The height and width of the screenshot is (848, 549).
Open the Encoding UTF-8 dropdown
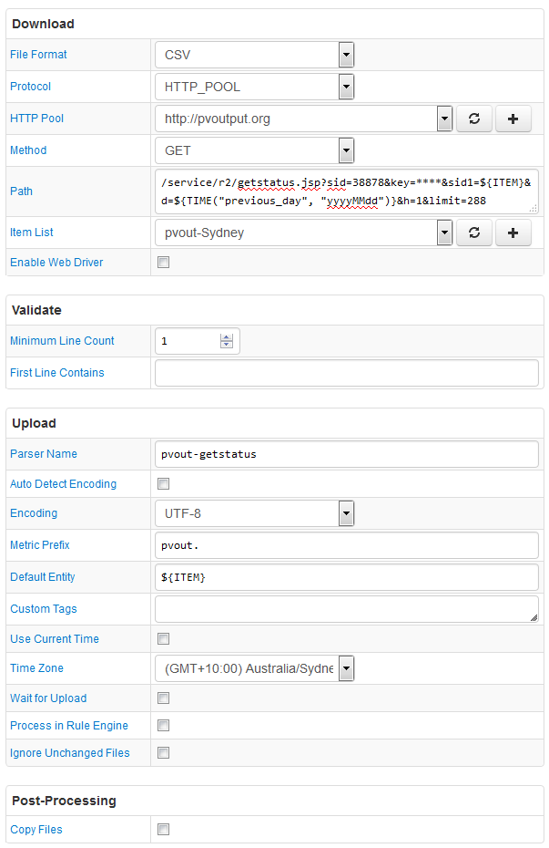click(x=254, y=513)
